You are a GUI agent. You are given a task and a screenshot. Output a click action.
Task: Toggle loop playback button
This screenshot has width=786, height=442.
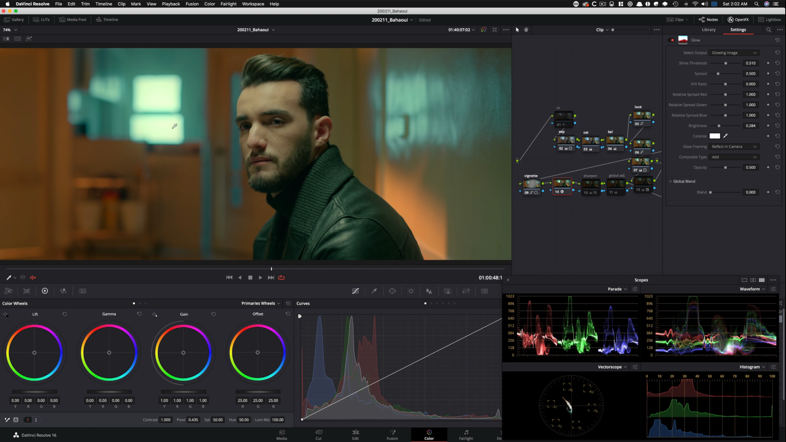(x=281, y=278)
